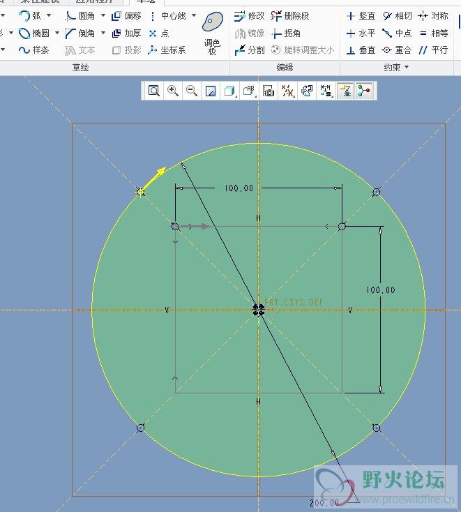Apply the 对称 (symmetric) constraint
This screenshot has width=461, height=512.
433,15
